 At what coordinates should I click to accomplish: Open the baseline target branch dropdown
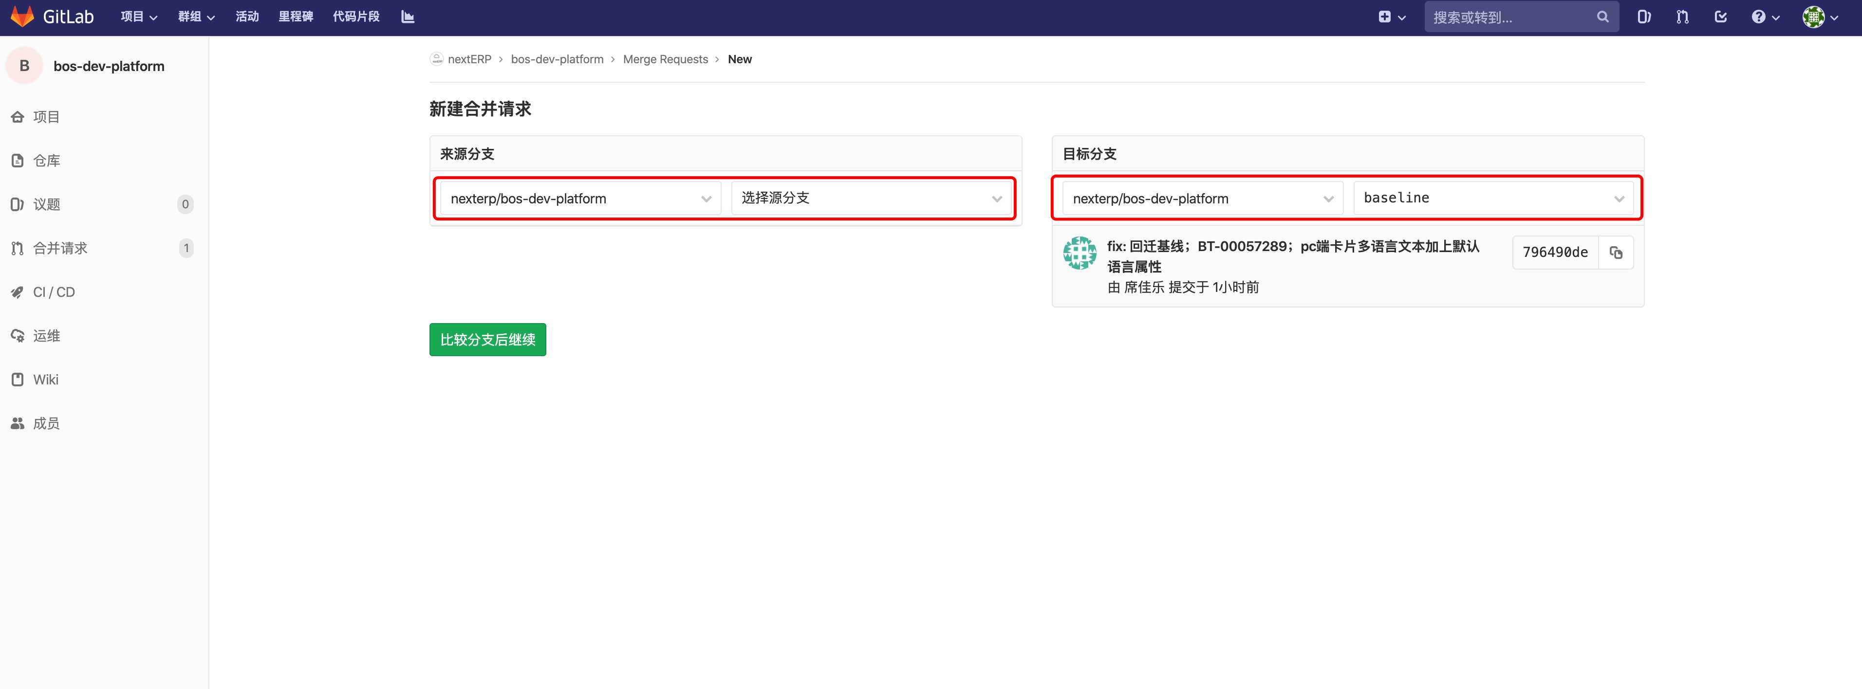tap(1493, 198)
